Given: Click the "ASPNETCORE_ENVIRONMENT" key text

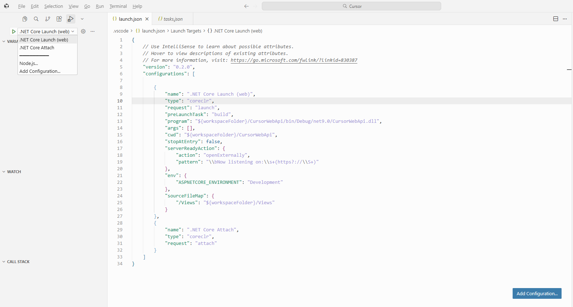Looking at the screenshot, I should point(209,182).
